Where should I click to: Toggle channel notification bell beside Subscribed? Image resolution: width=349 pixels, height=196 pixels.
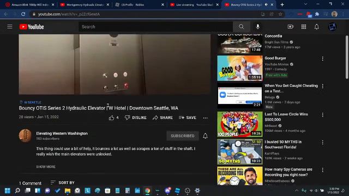205,136
